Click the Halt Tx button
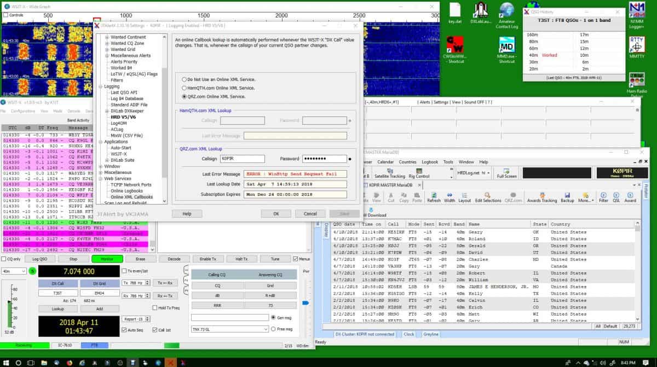The image size is (657, 367). [x=241, y=259]
